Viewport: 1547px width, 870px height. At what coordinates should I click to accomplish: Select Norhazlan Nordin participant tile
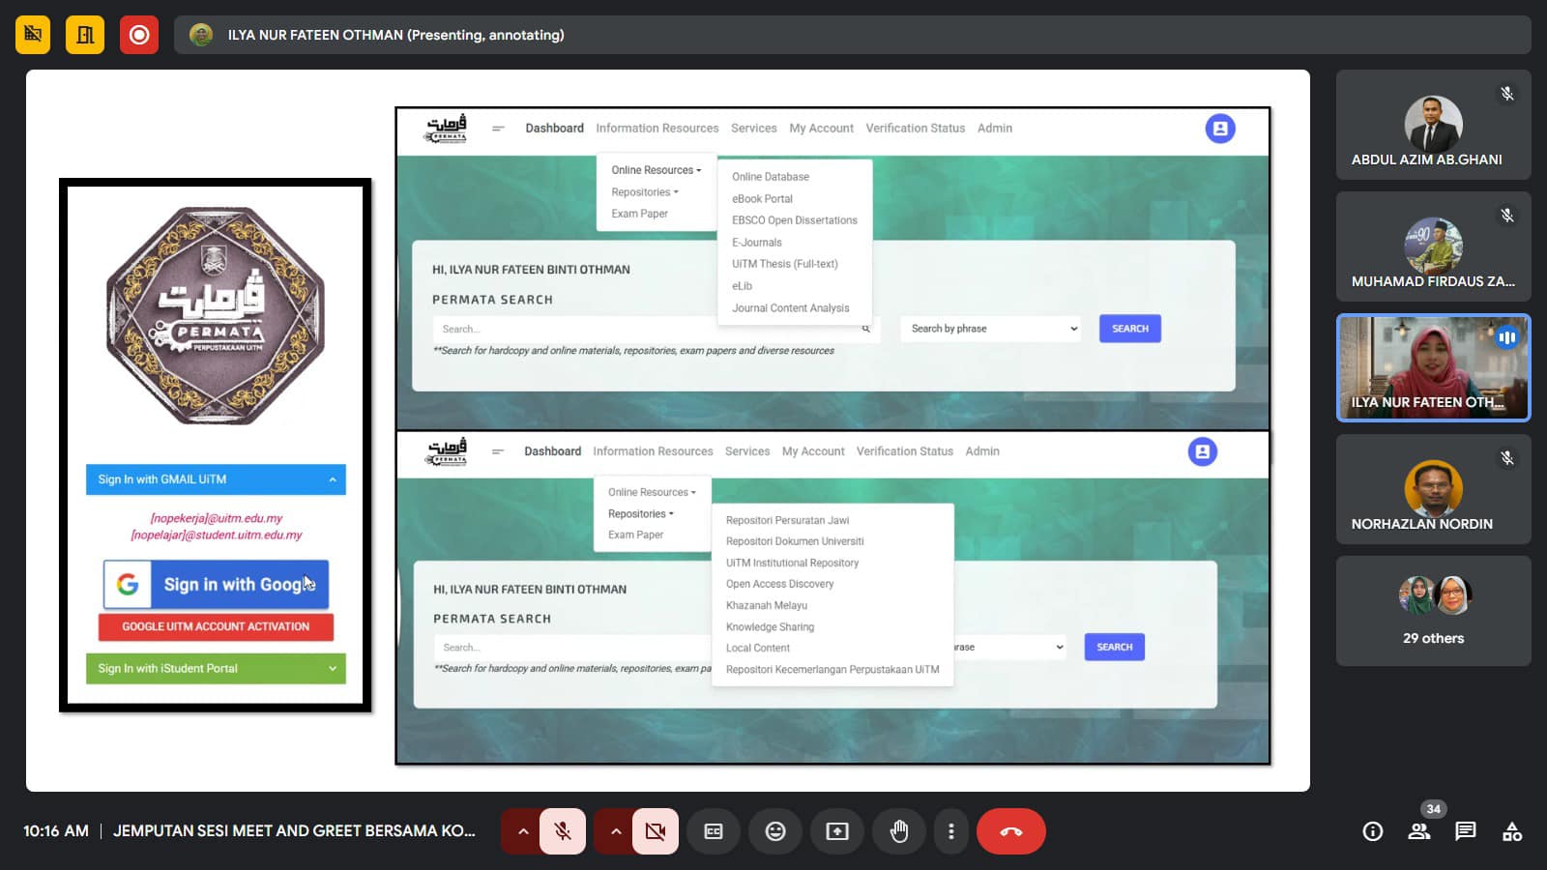click(1434, 489)
